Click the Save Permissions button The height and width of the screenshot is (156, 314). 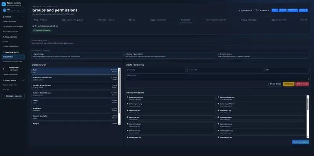pos(300,142)
